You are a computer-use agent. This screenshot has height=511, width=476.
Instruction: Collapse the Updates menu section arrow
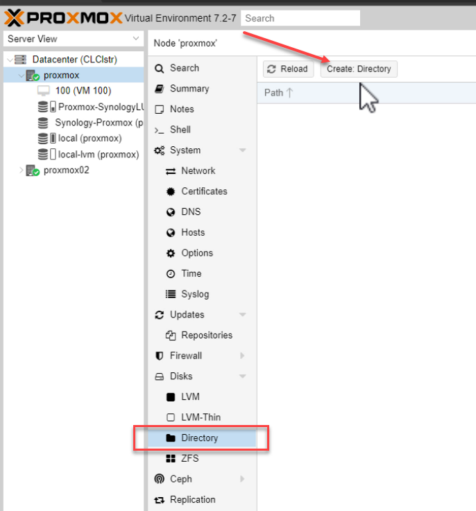[x=242, y=315]
